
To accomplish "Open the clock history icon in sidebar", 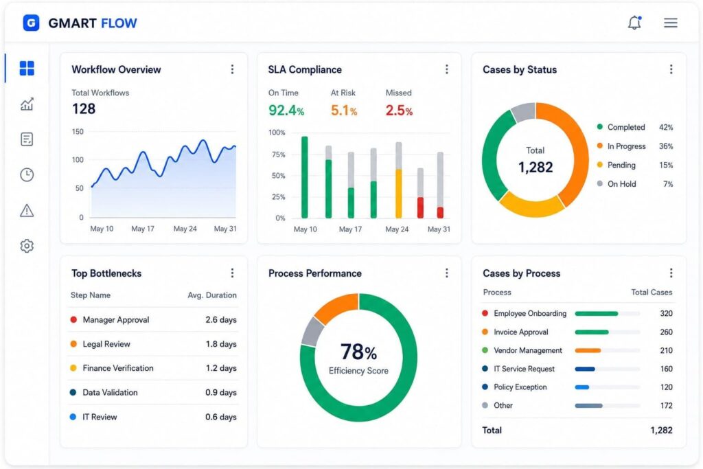I will tap(27, 175).
